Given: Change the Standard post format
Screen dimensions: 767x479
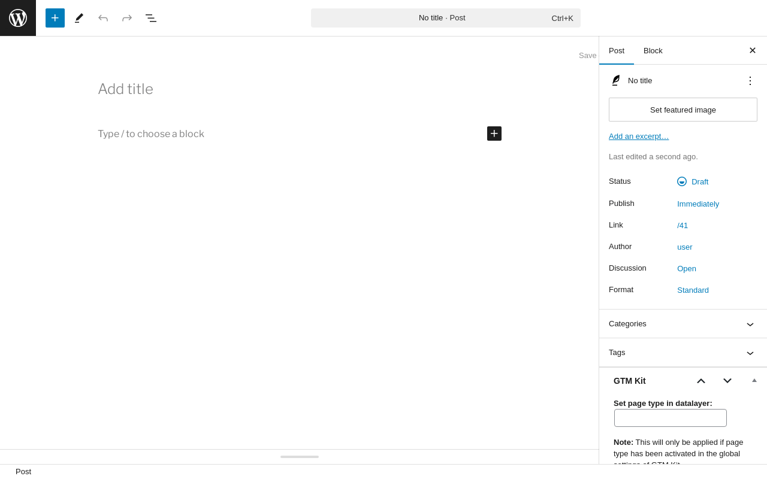Looking at the screenshot, I should click(693, 290).
